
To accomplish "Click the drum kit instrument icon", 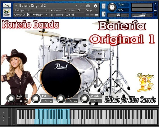I will tap(7, 13).
